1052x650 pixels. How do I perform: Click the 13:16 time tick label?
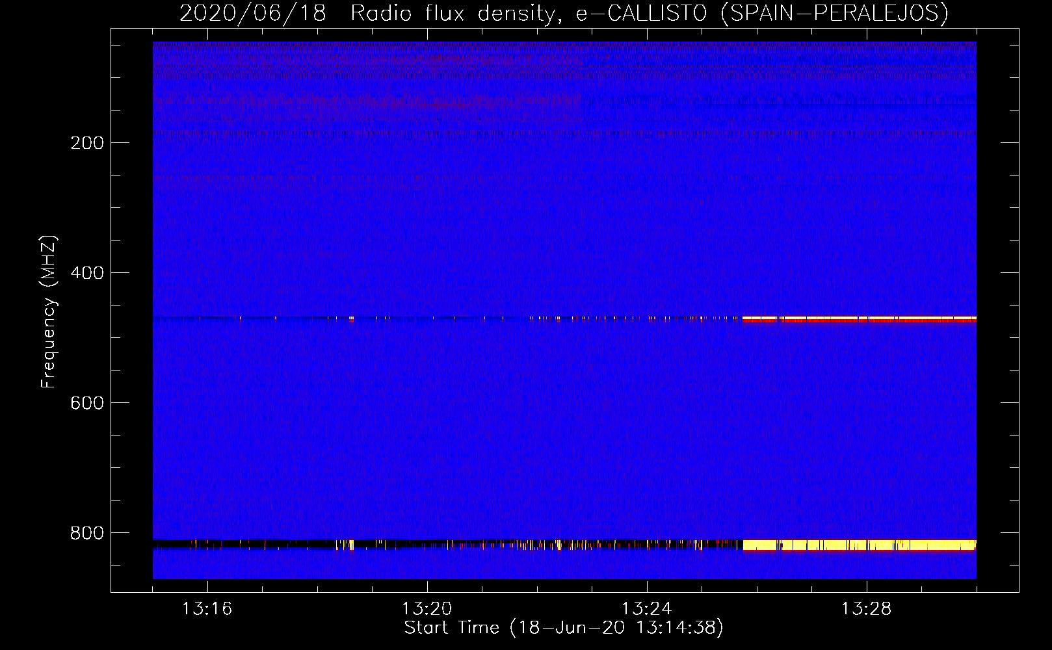pyautogui.click(x=207, y=609)
